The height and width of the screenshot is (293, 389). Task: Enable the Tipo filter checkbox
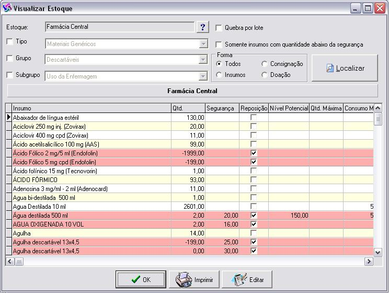click(10, 41)
